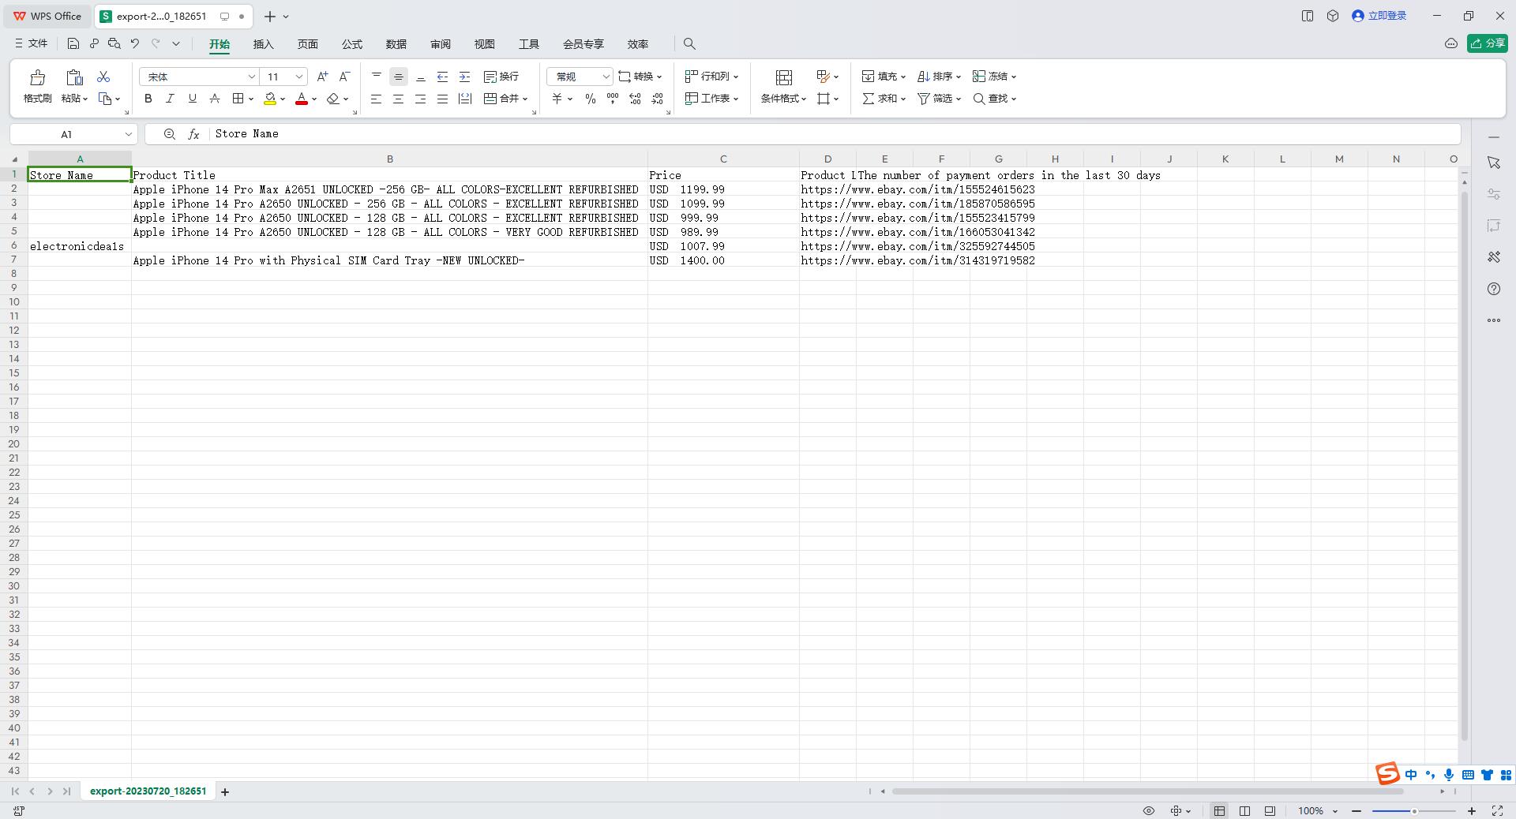Click the fullscreen icon in status bar
Screen dimensions: 1516x819
click(1497, 811)
